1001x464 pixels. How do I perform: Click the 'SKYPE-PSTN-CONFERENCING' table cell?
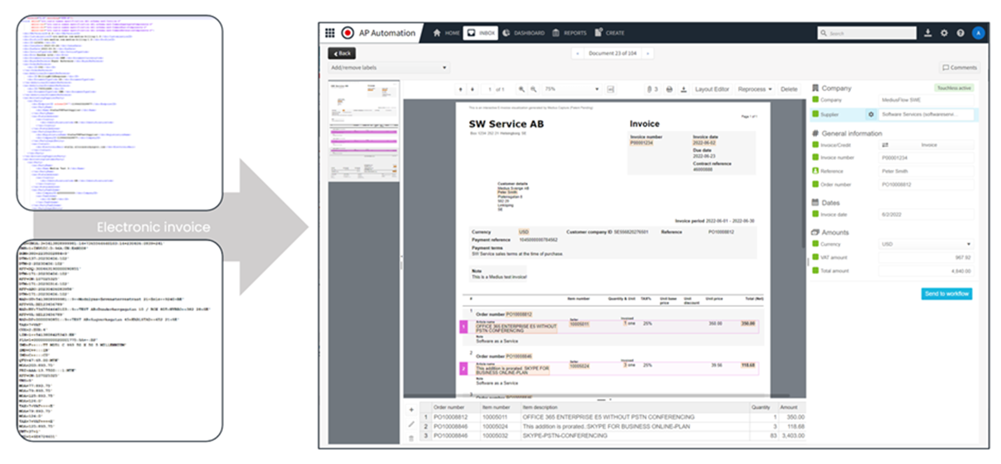tap(635, 435)
